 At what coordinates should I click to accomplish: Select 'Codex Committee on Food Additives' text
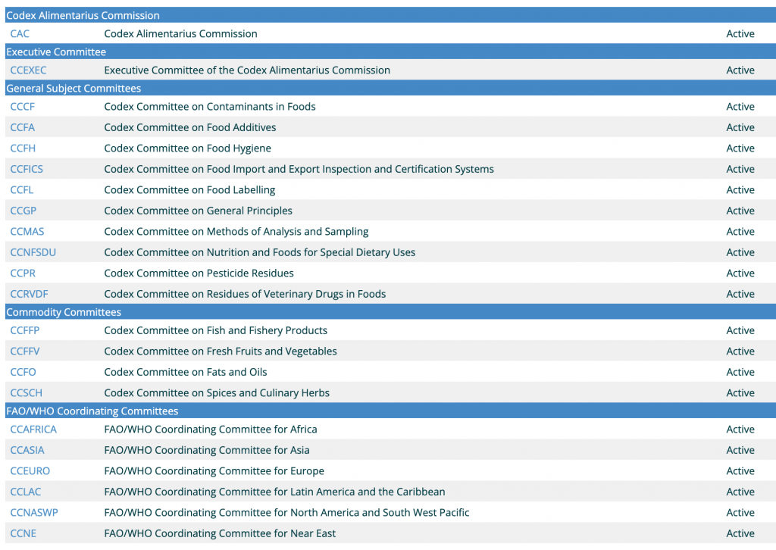coord(190,127)
